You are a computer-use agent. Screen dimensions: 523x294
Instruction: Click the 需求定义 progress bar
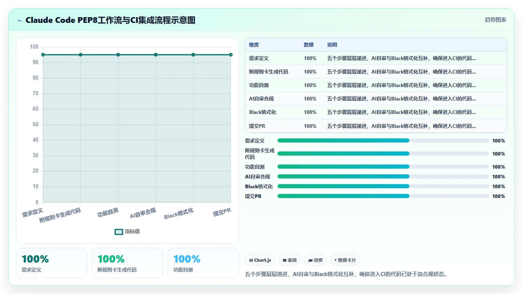[383, 140]
